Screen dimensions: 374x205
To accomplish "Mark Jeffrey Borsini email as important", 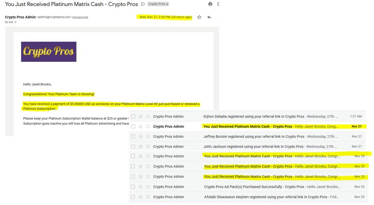I will coord(148,137).
